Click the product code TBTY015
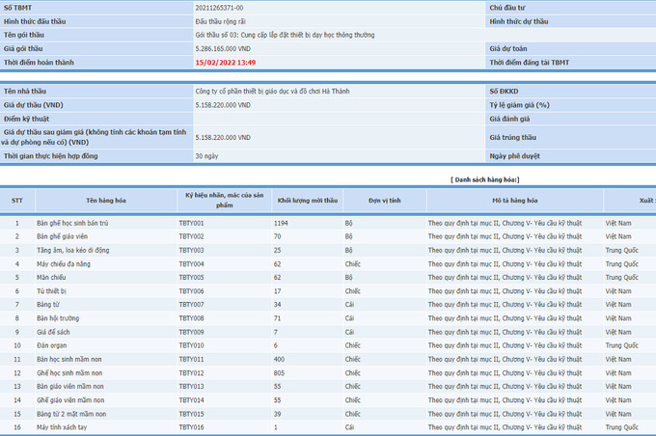The height and width of the screenshot is (436, 656). tap(191, 412)
